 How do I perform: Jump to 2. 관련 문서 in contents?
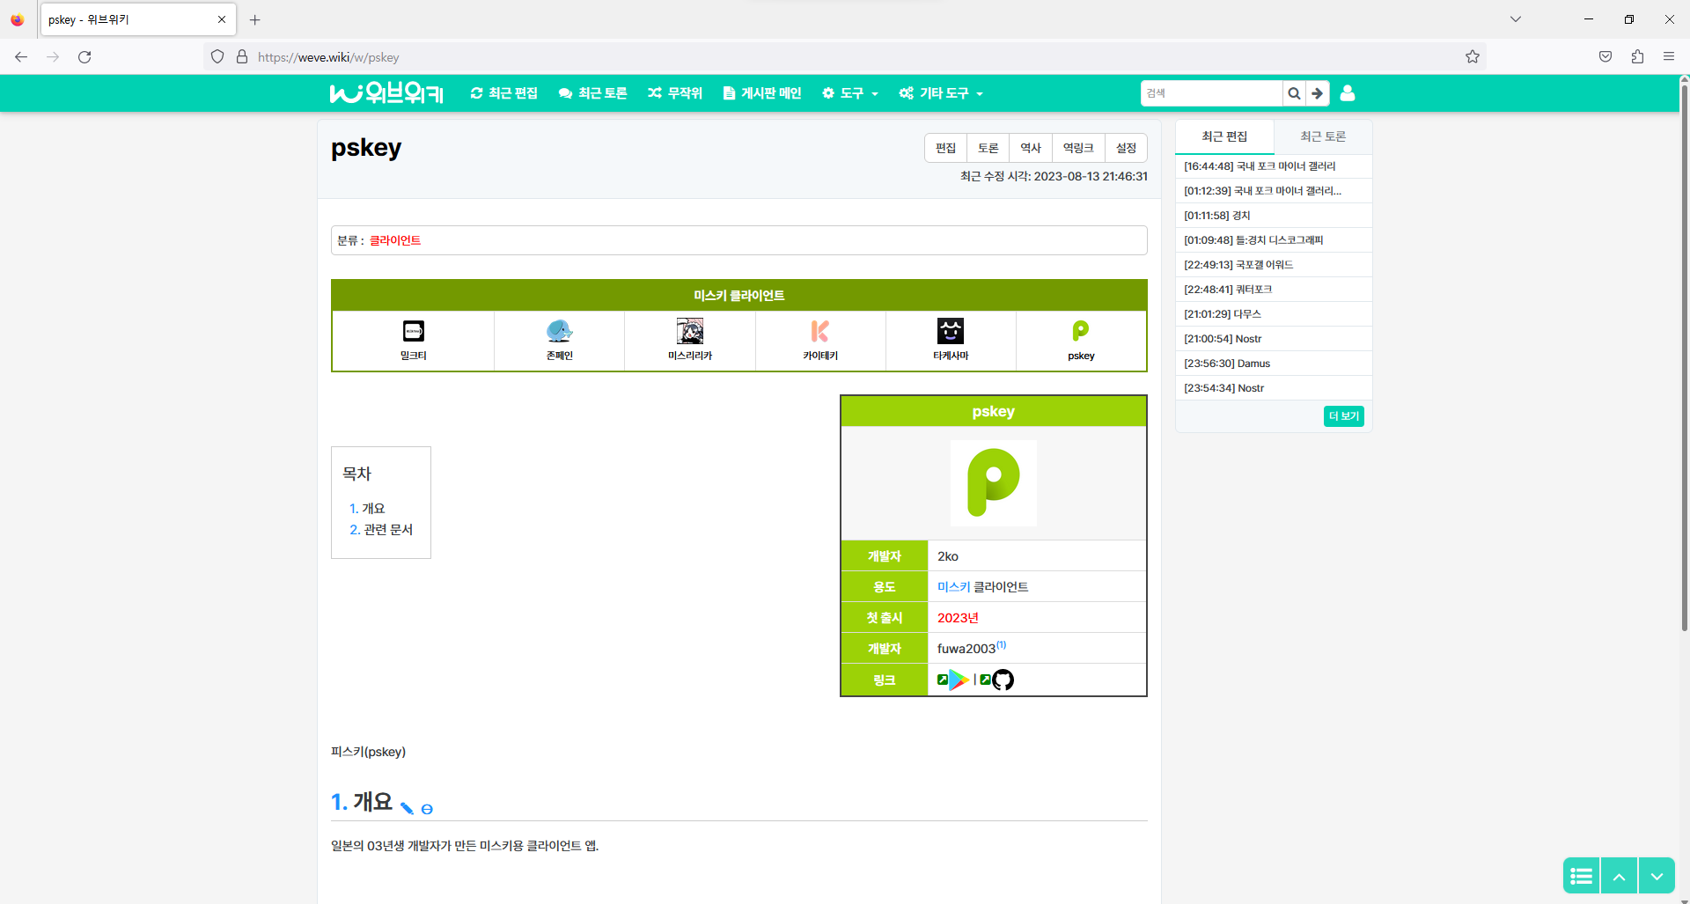coord(381,529)
